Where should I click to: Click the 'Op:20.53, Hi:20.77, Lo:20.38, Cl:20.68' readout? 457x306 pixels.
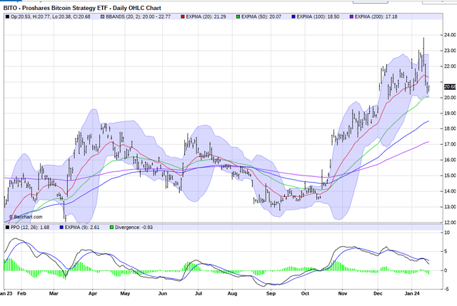(51, 17)
